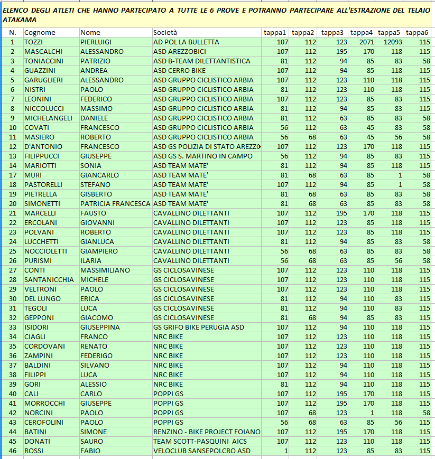Select surname cell PURISMI

click(x=51, y=261)
